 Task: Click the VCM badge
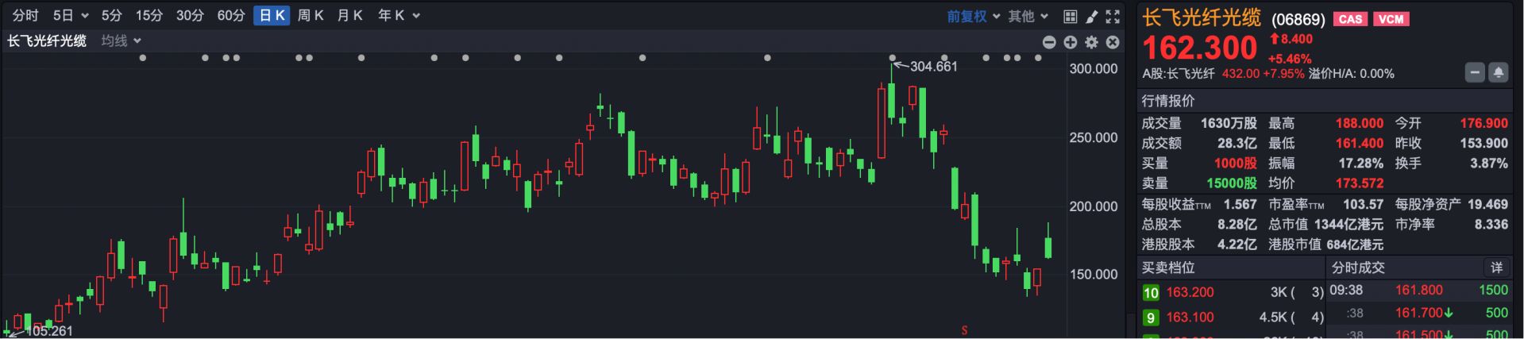point(1391,19)
